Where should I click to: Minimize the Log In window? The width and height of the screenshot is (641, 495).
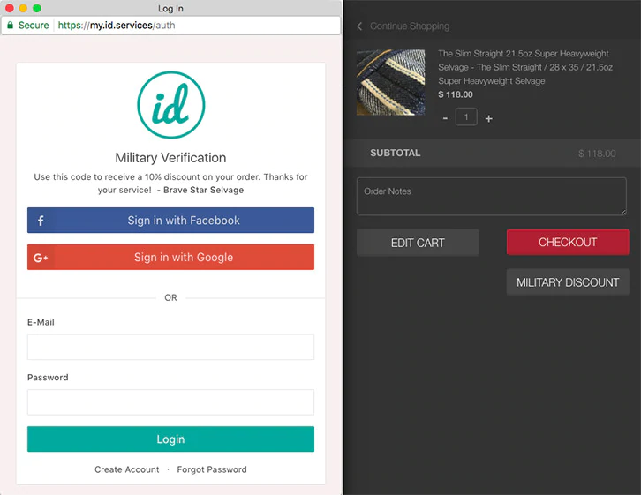click(23, 8)
